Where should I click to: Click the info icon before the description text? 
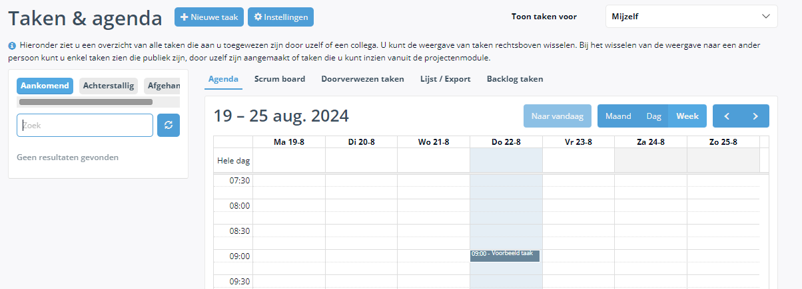12,46
